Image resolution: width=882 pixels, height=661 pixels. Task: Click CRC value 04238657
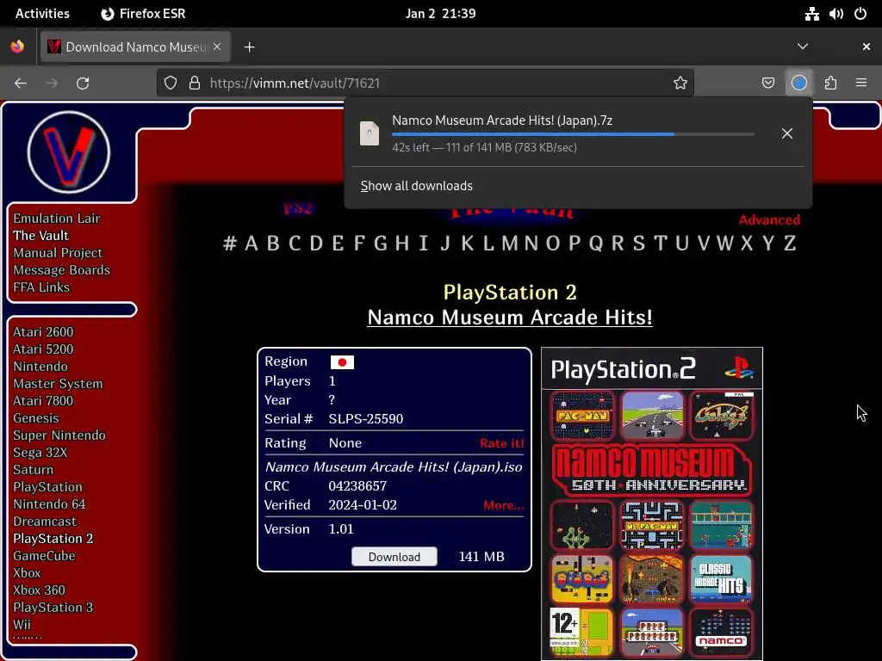coord(357,486)
